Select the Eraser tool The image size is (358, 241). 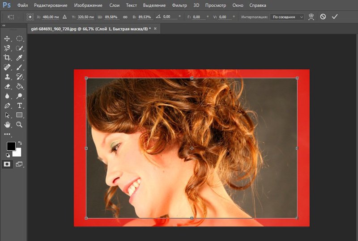click(7, 86)
